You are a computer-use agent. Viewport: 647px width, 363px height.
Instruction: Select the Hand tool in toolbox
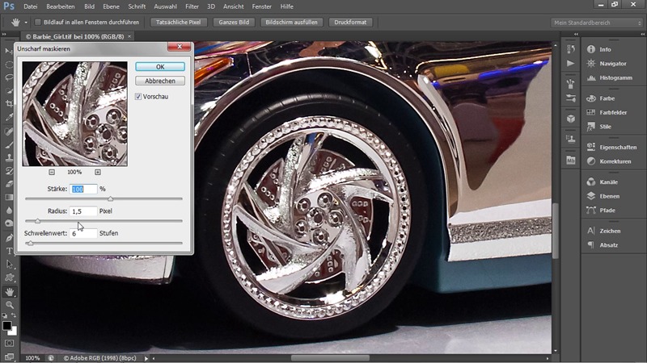[x=9, y=292]
